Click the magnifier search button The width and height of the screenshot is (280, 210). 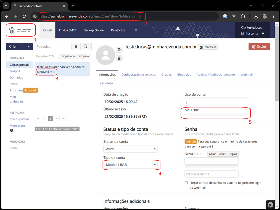point(86,47)
